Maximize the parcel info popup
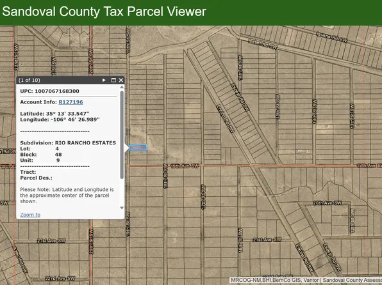The height and width of the screenshot is (285, 382). [113, 80]
